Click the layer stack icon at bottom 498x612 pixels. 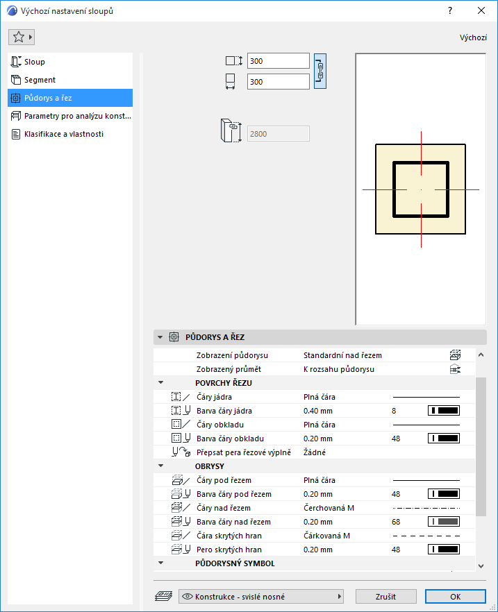[x=164, y=596]
